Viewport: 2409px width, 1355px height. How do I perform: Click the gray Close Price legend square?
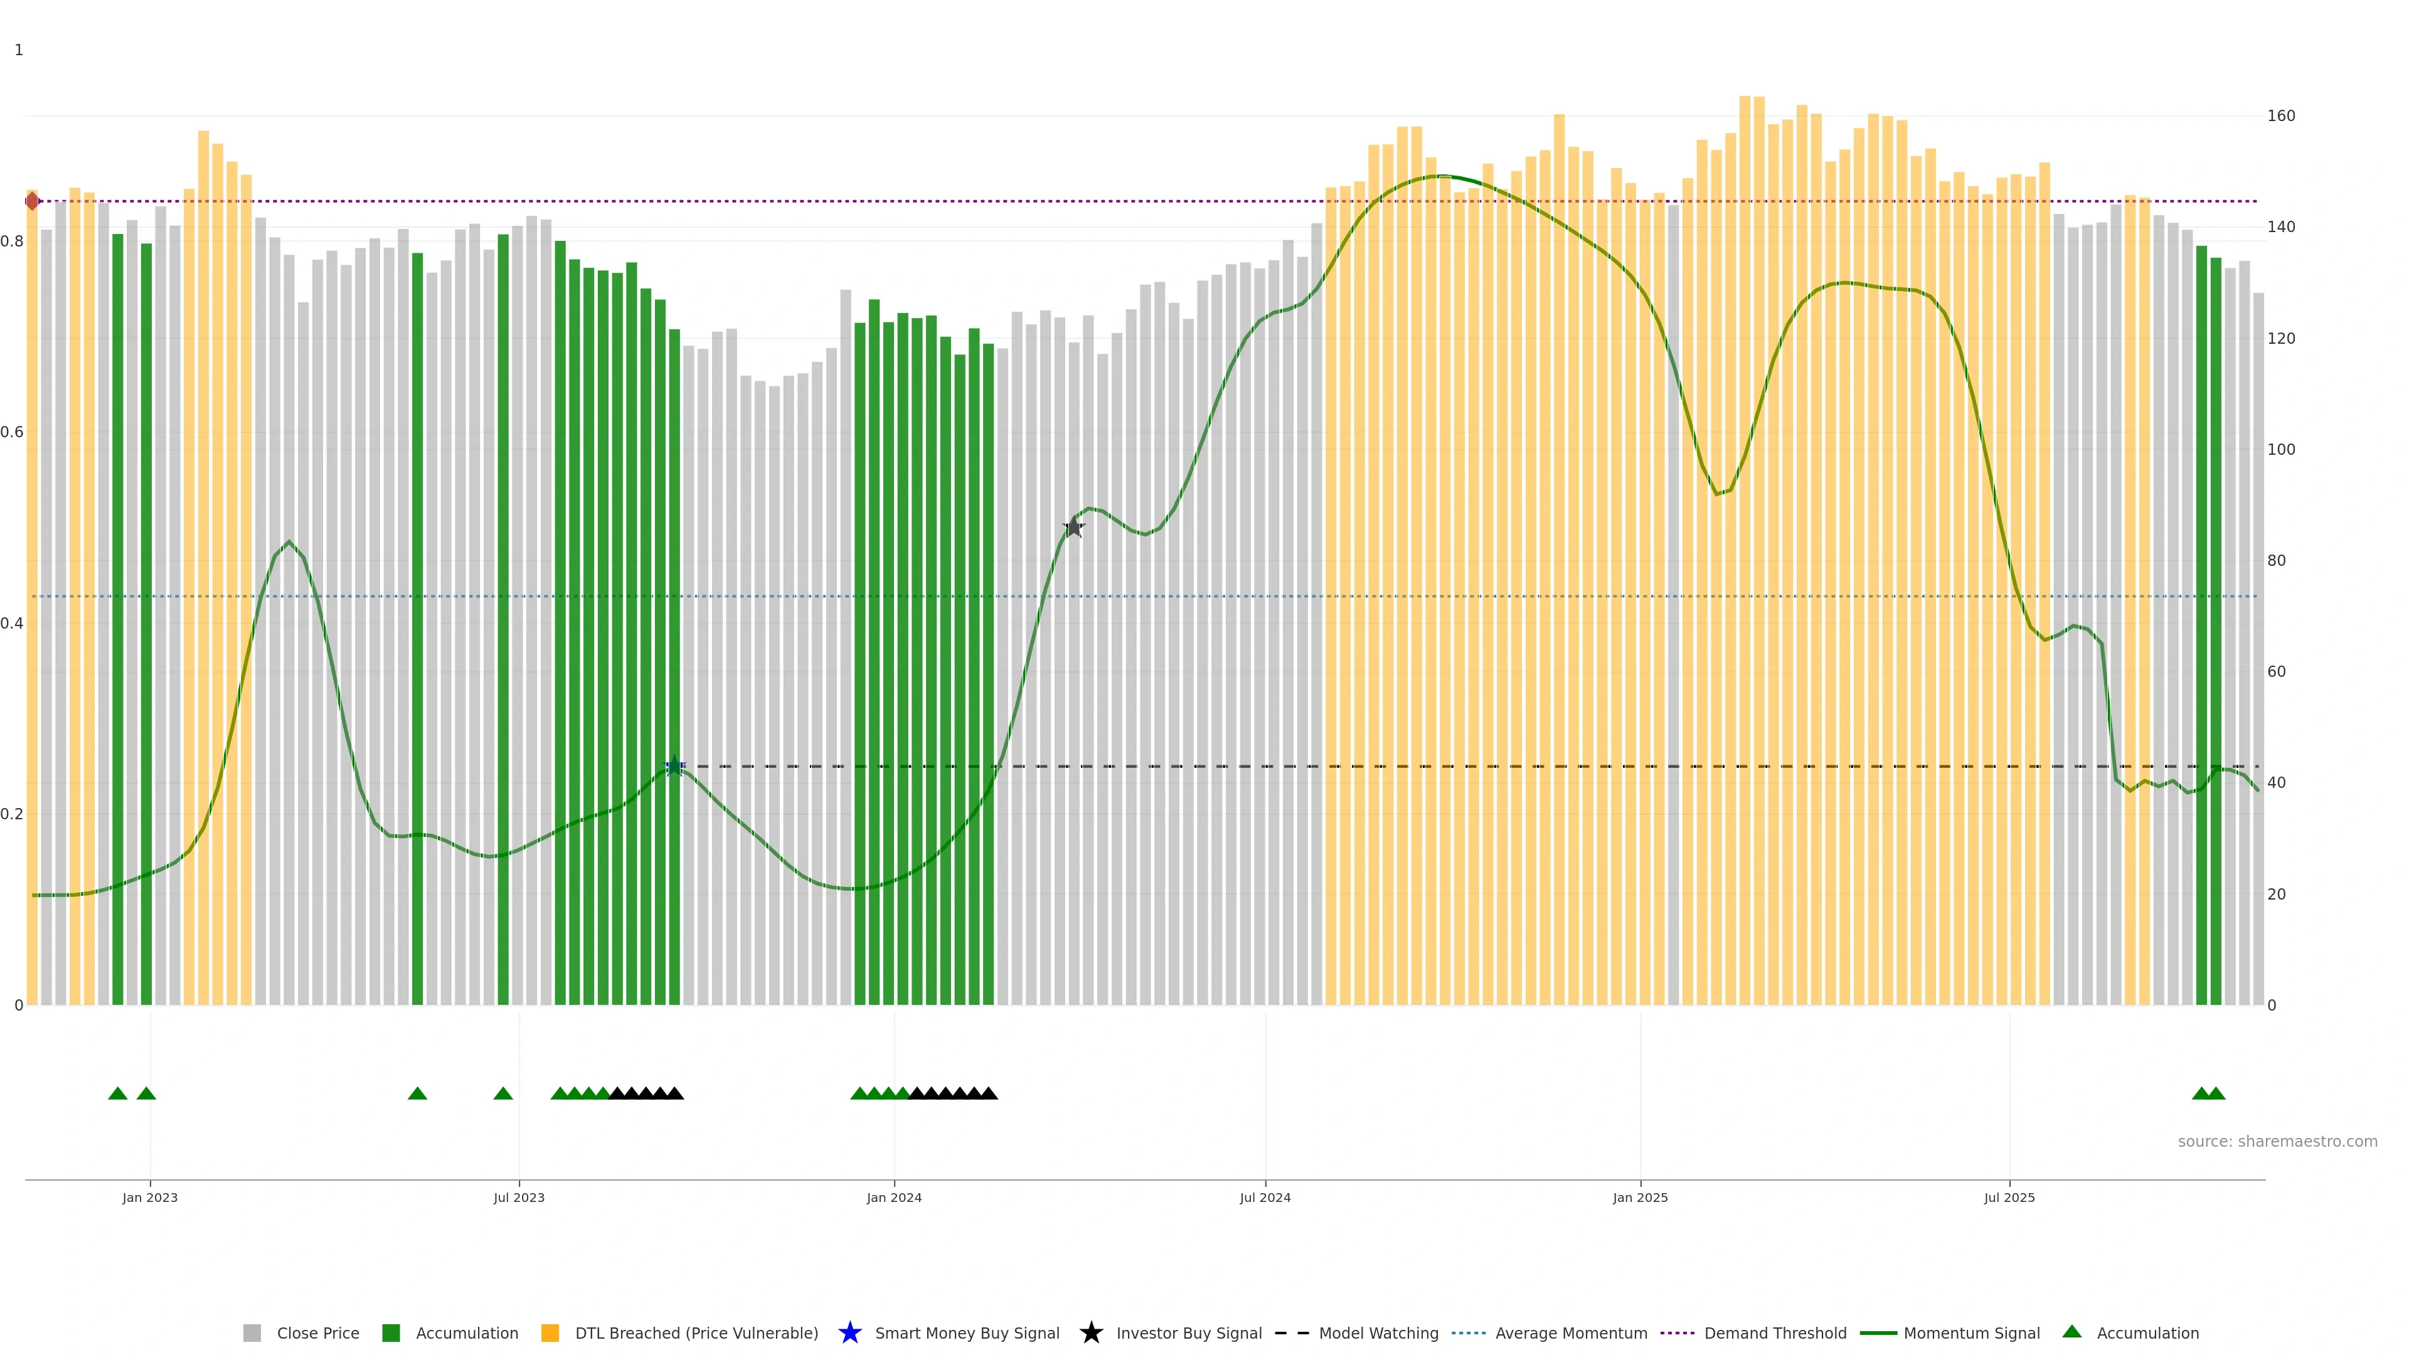pyautogui.click(x=252, y=1332)
